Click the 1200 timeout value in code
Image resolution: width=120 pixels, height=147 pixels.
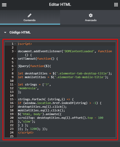click(x=33, y=129)
